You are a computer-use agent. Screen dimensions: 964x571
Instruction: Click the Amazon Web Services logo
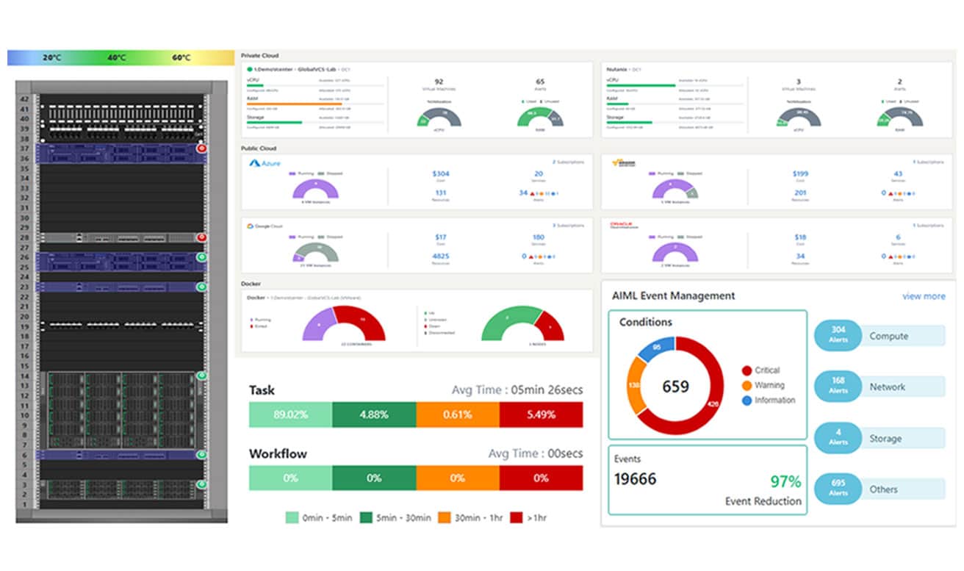coord(624,163)
